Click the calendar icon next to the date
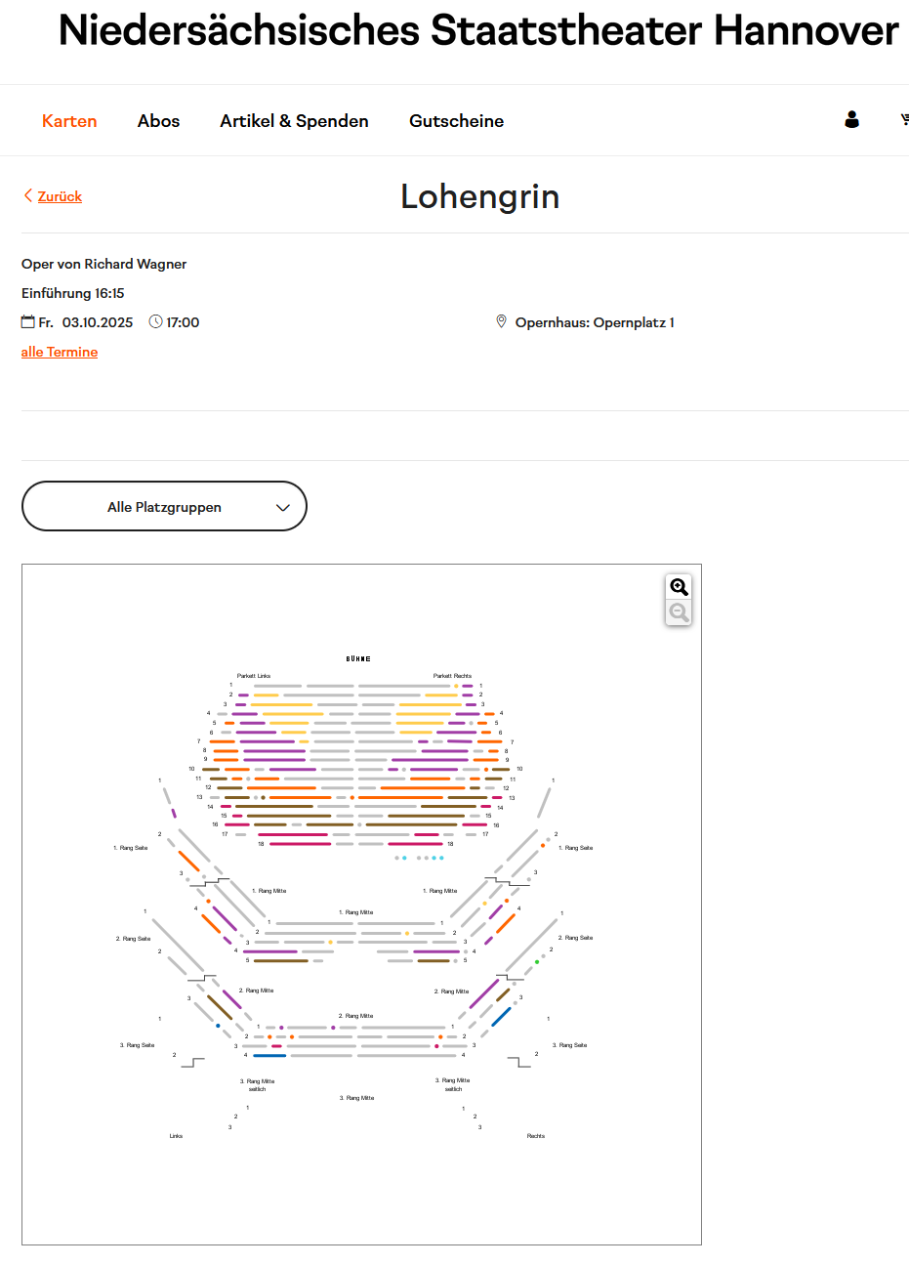The image size is (909, 1265). [28, 322]
